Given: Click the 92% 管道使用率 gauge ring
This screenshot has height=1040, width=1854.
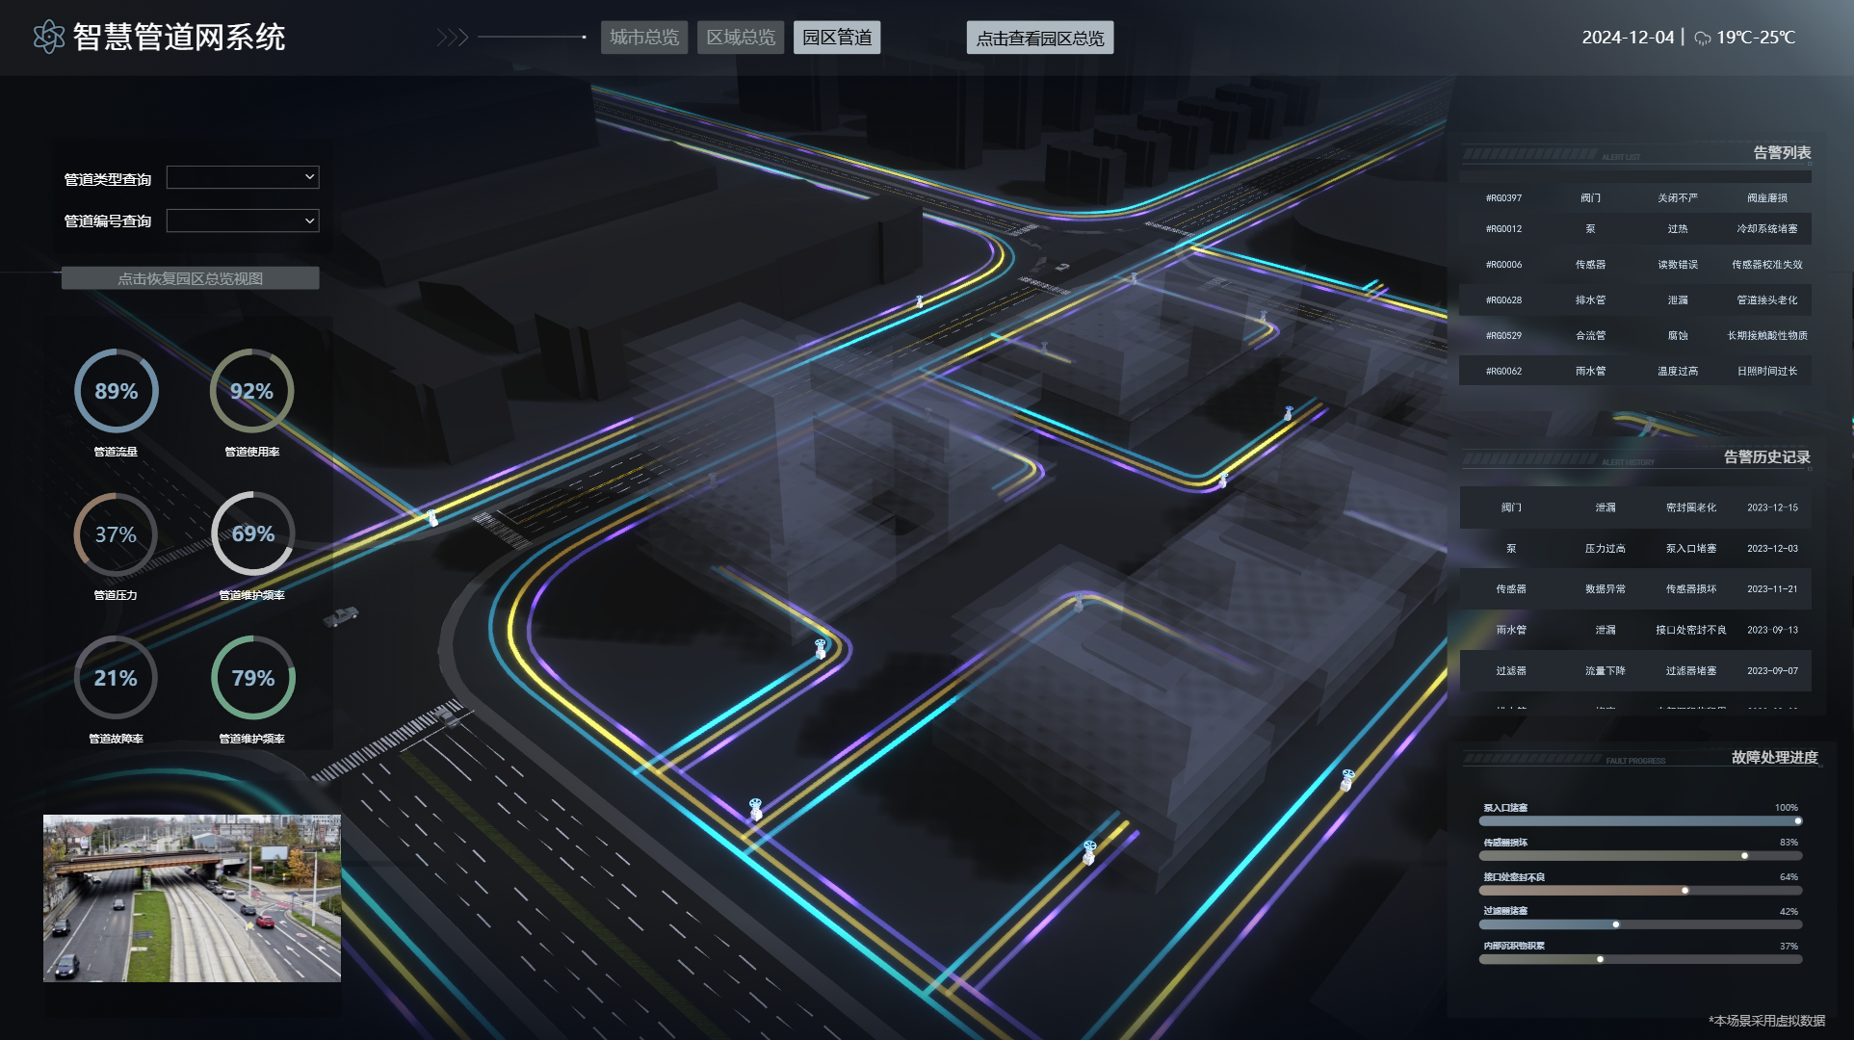Looking at the screenshot, I should [x=251, y=391].
